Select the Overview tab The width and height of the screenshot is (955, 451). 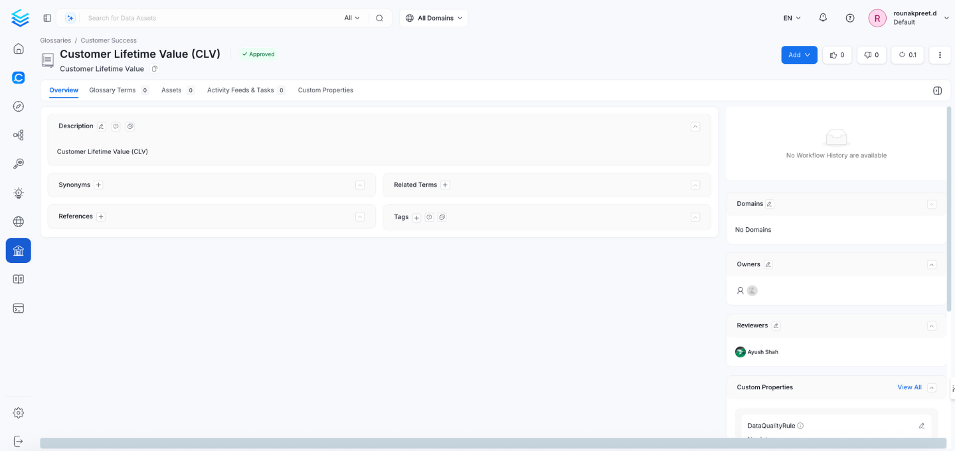tap(64, 90)
